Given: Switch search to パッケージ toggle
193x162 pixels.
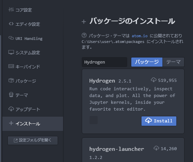Looking at the screenshot, I should [x=147, y=62].
